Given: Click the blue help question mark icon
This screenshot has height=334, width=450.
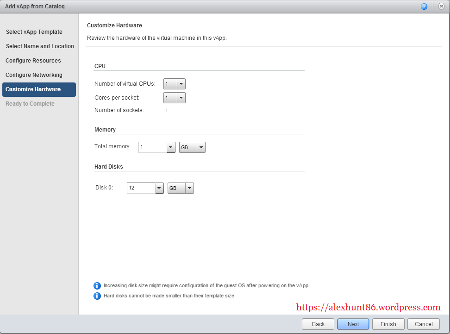Looking at the screenshot, I should (424, 6).
